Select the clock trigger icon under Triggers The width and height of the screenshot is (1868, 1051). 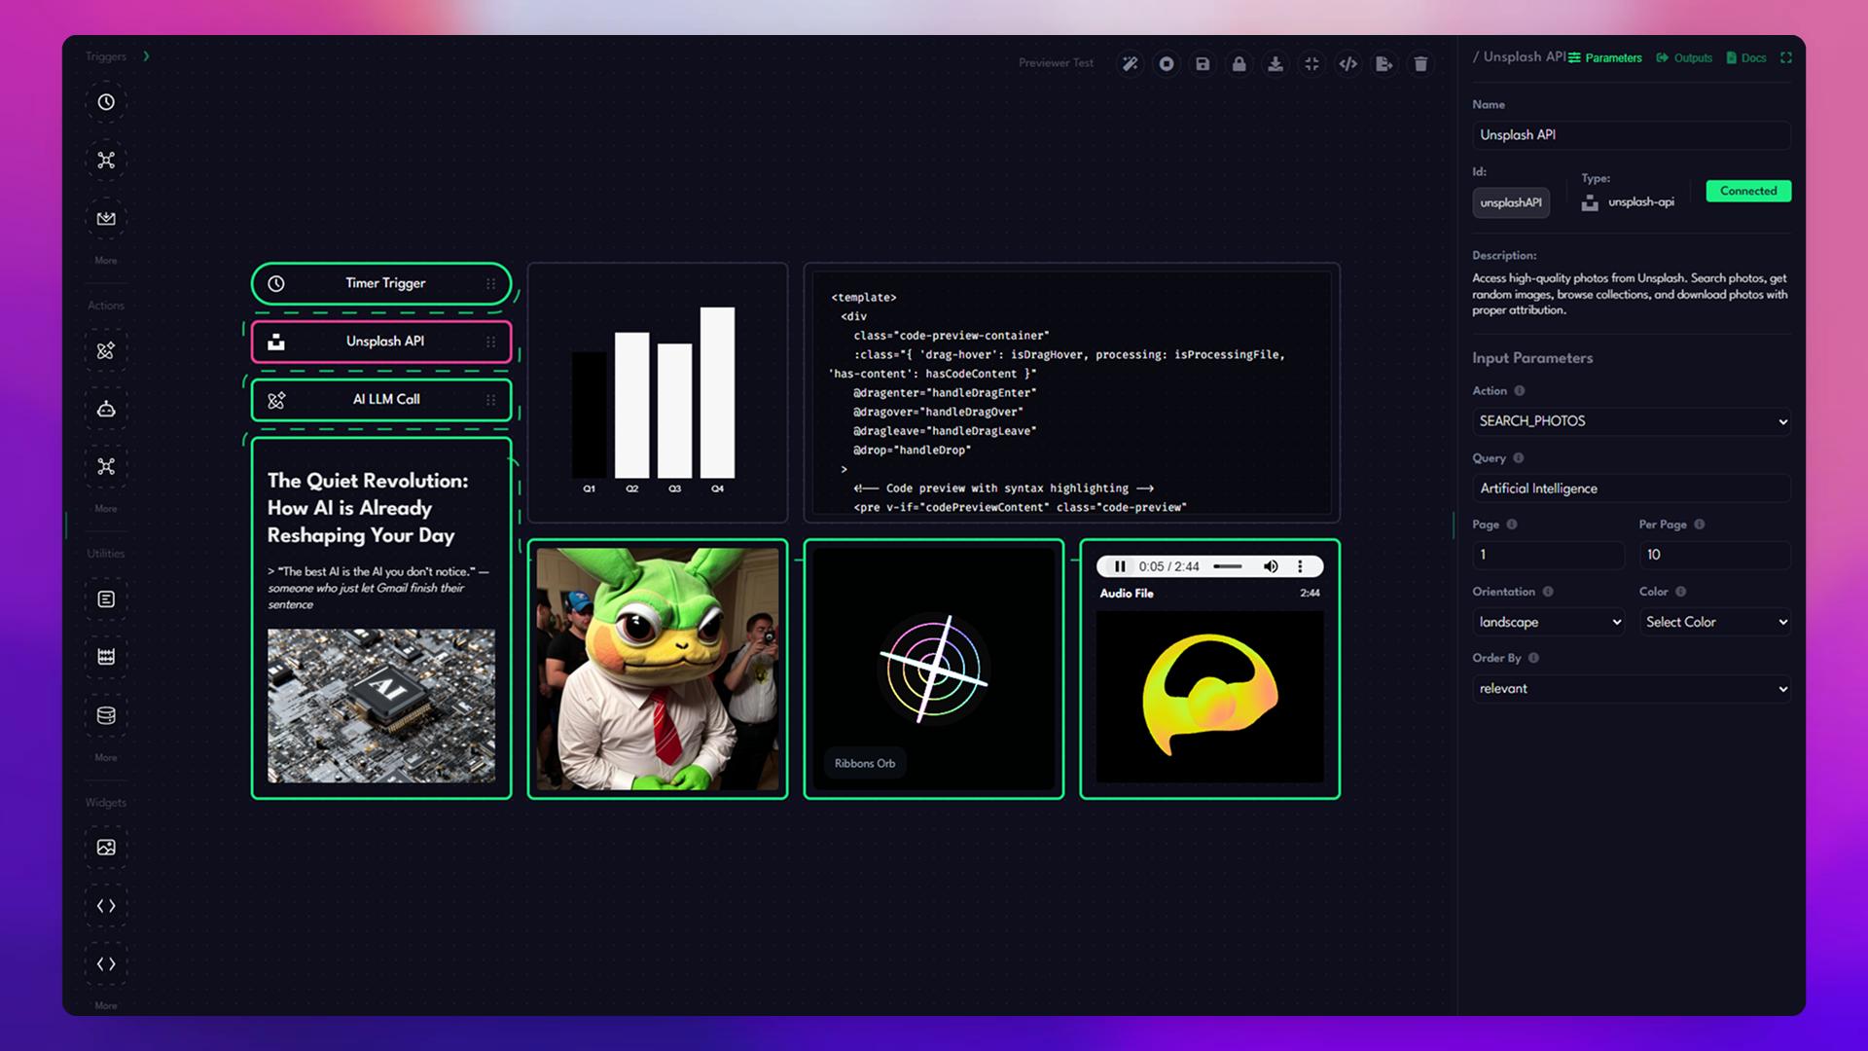pos(106,102)
